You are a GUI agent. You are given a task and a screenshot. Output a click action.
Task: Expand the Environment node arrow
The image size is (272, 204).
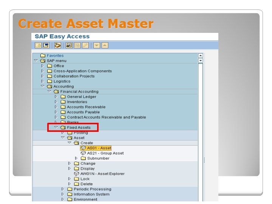point(63,199)
